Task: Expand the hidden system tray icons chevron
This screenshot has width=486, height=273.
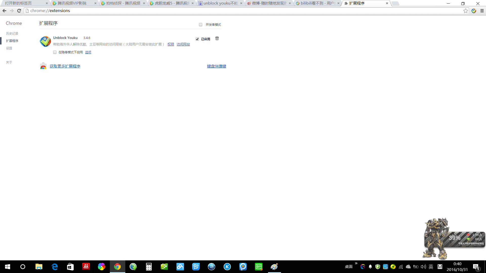Action: coord(356,263)
